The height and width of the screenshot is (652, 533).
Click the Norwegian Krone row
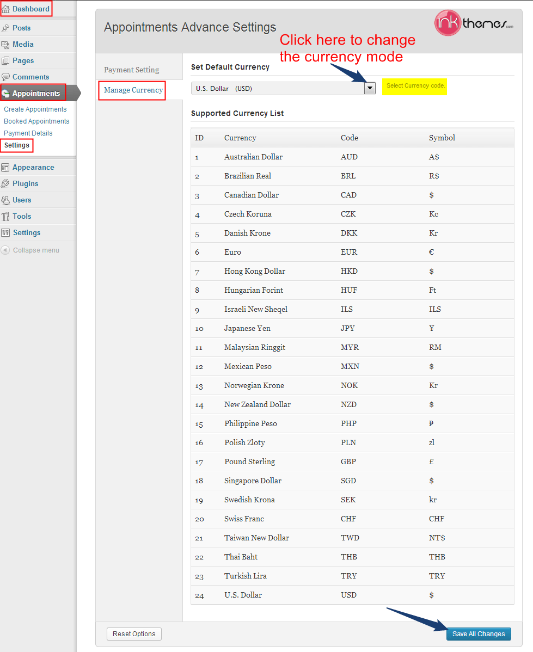pyautogui.click(x=352, y=386)
